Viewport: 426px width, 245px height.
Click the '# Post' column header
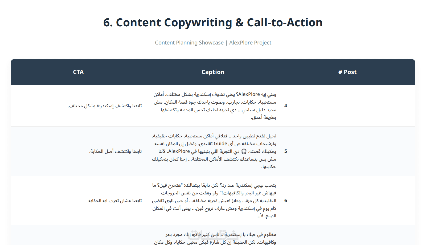[x=347, y=72]
